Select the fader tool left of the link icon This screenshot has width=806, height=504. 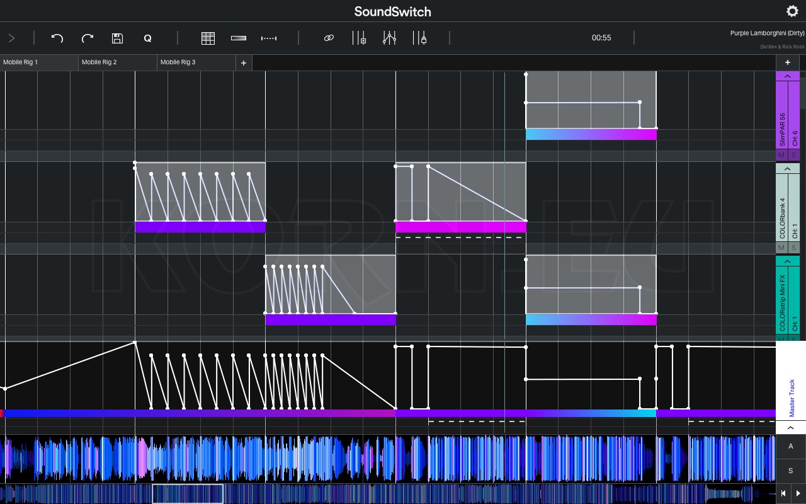238,38
